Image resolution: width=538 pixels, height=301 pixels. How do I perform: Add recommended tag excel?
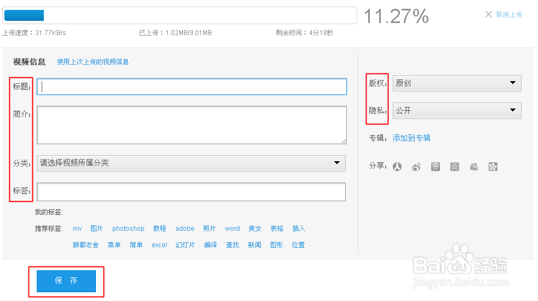pos(159,245)
